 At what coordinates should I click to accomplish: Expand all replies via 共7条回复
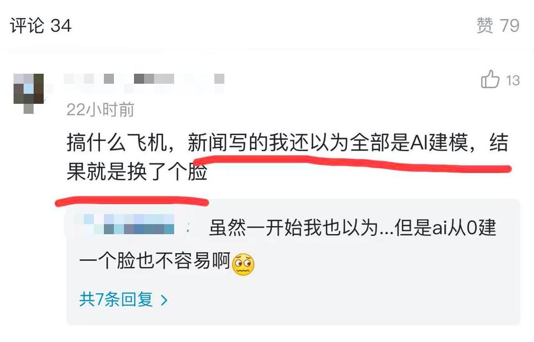point(123,300)
